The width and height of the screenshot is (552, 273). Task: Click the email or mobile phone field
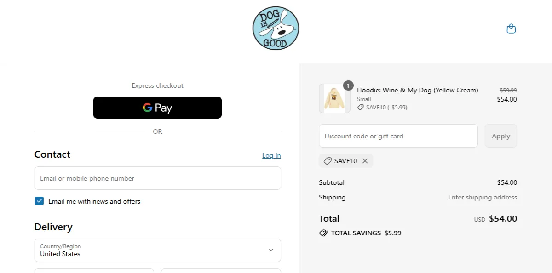[157, 178]
